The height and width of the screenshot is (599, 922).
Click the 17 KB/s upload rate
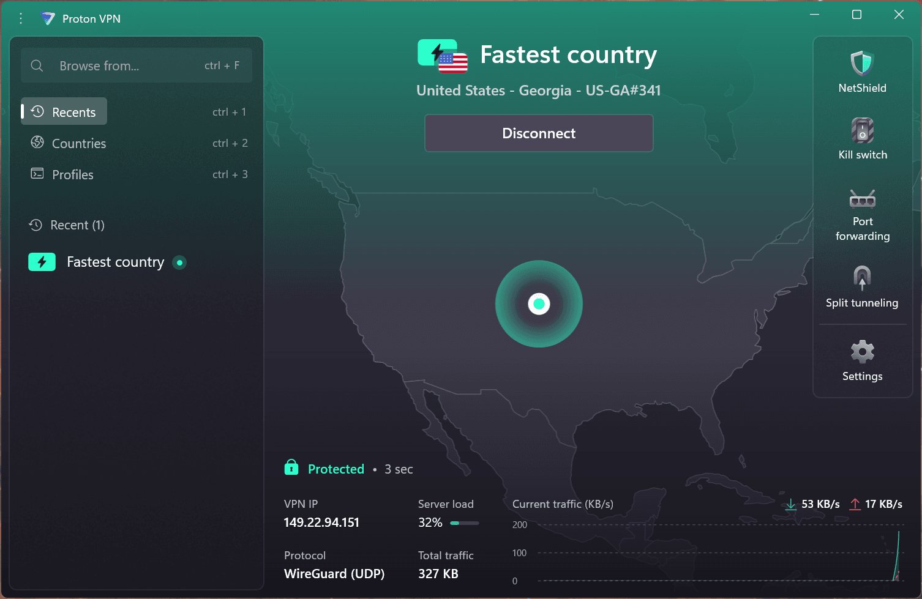[x=883, y=504]
